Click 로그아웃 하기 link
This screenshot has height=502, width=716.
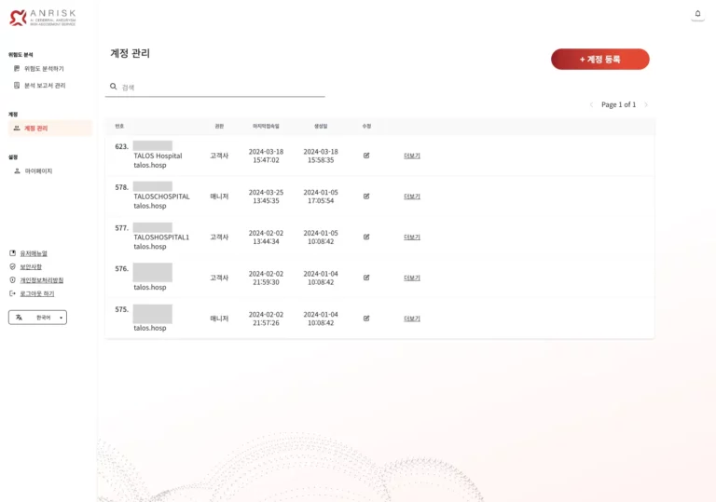[x=36, y=293]
